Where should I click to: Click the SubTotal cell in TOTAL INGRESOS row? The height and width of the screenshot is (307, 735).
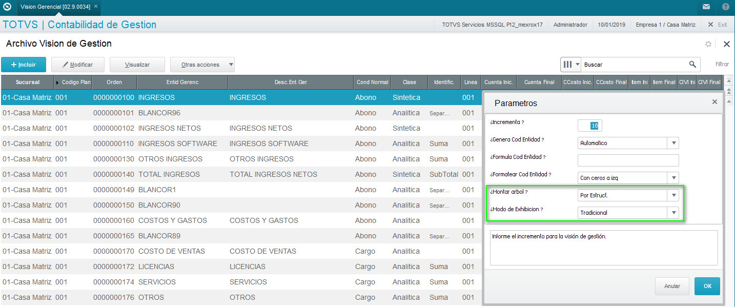(x=444, y=174)
